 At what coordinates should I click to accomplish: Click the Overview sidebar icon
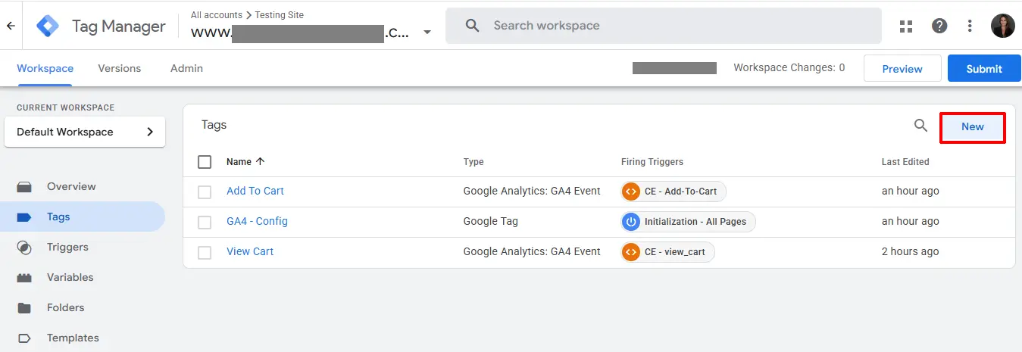point(24,187)
